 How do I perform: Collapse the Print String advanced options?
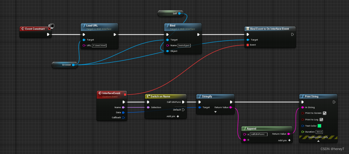[318, 141]
